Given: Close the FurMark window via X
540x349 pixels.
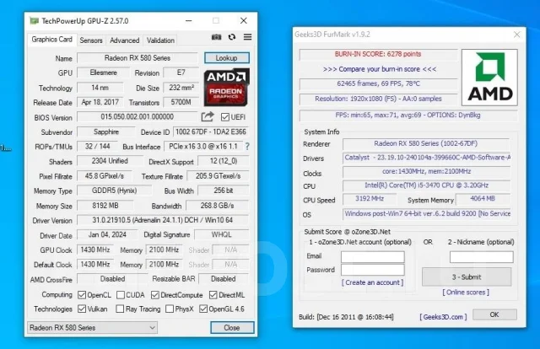Looking at the screenshot, I should (516, 35).
